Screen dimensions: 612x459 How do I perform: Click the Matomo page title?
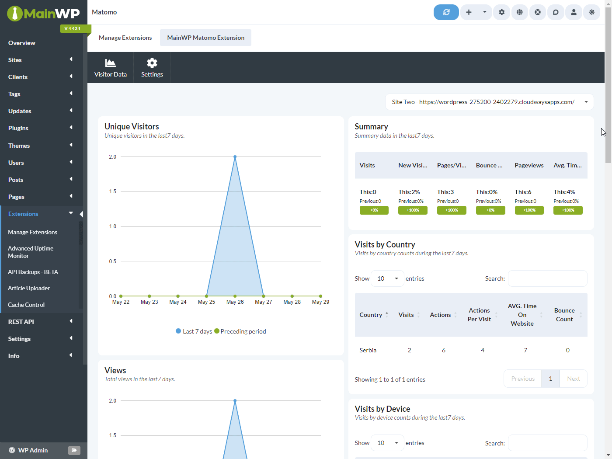(x=104, y=12)
